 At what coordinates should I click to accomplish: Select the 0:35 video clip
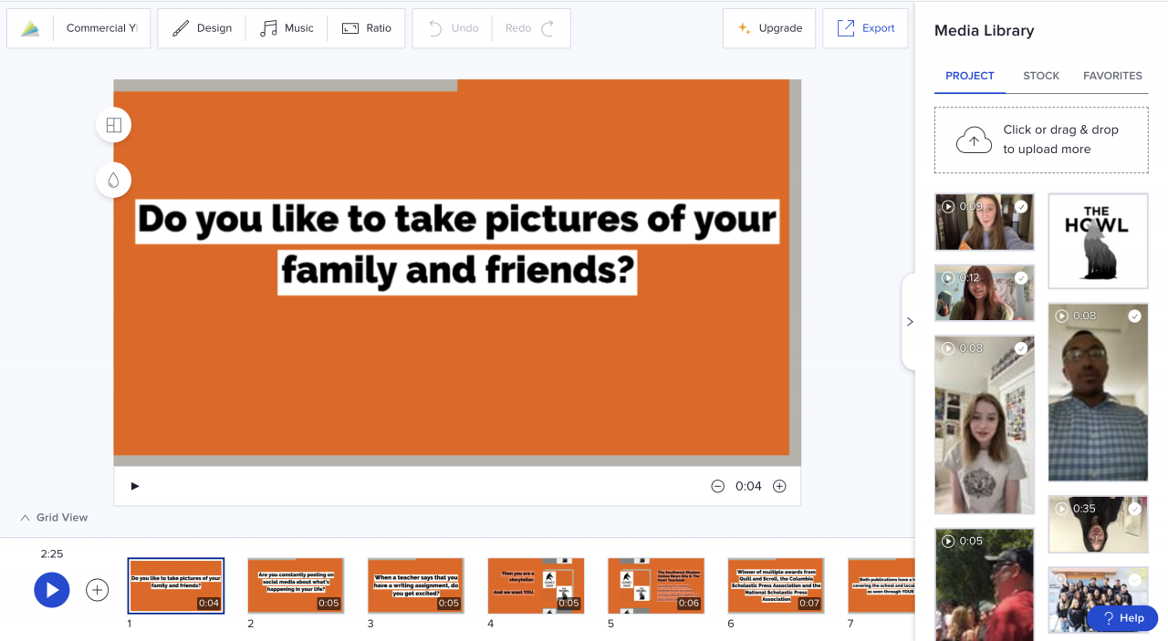tap(1098, 524)
